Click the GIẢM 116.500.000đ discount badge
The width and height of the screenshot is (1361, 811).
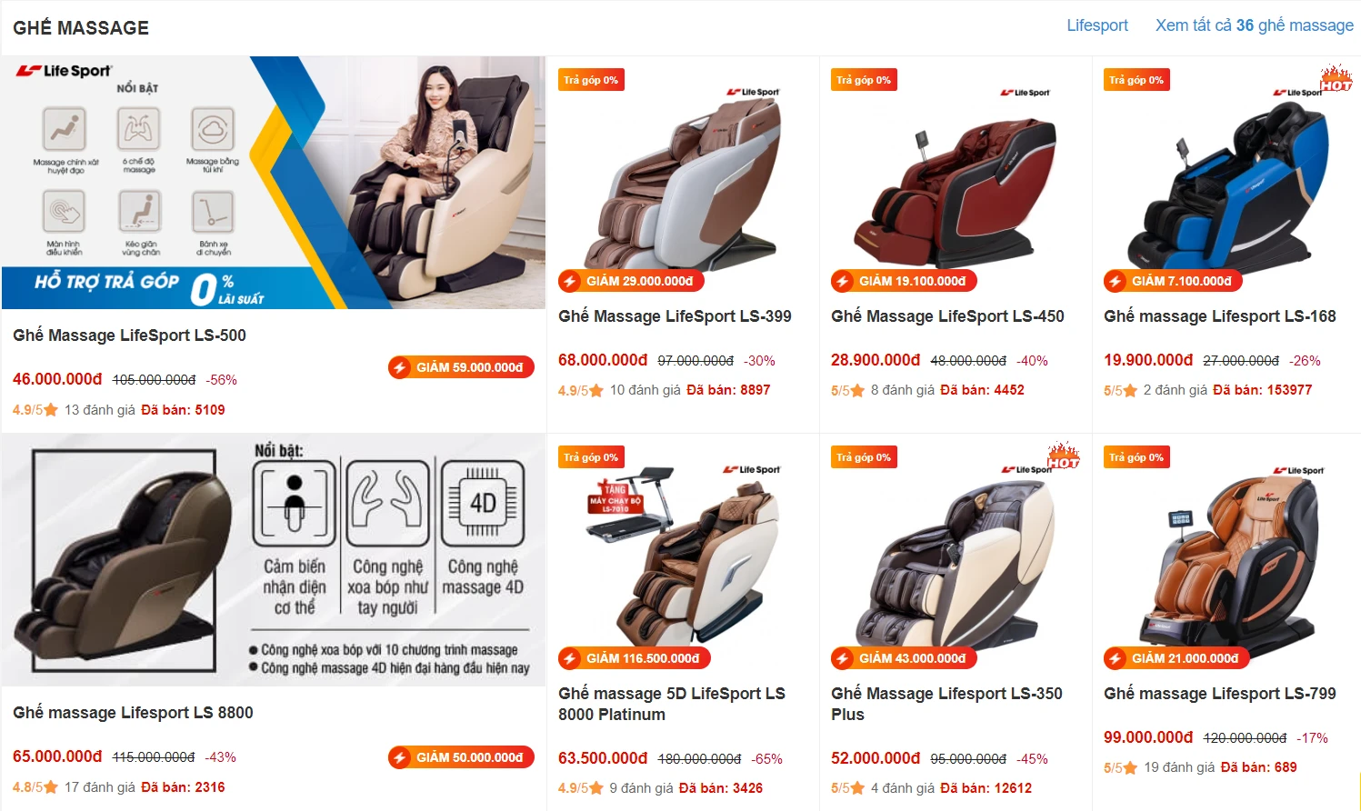tap(635, 658)
